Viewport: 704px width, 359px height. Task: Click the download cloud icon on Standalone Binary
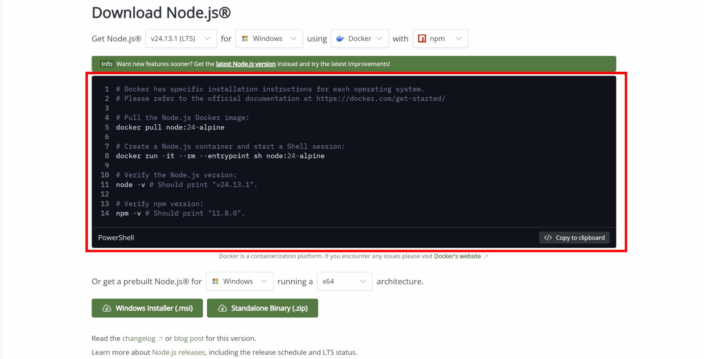(222, 308)
